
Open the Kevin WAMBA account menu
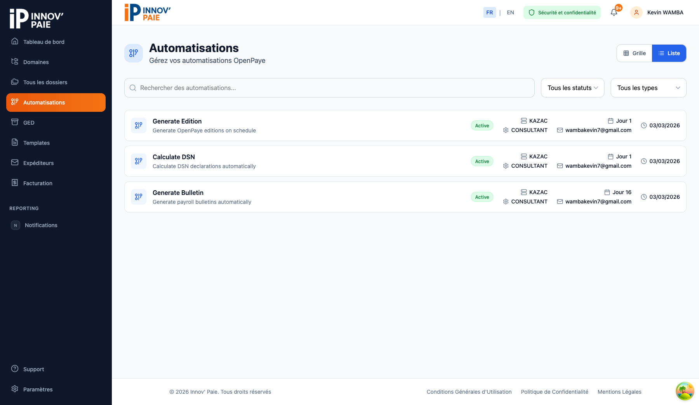point(657,12)
